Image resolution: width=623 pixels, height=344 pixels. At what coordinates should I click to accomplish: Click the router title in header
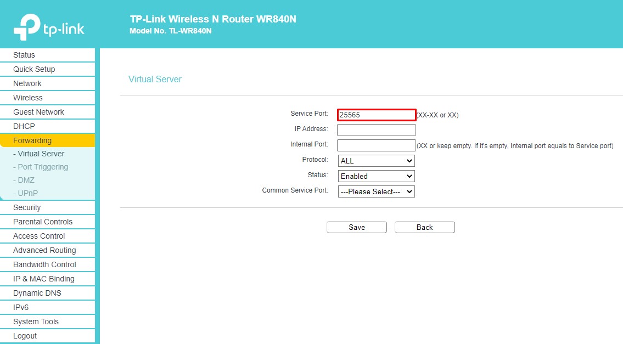[x=213, y=19]
